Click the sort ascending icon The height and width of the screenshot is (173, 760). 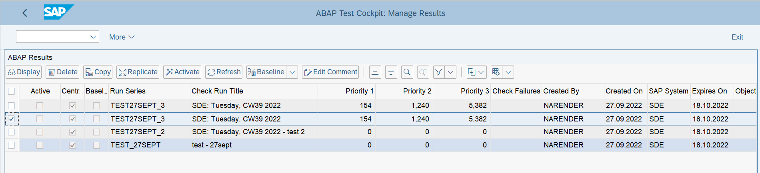click(375, 72)
